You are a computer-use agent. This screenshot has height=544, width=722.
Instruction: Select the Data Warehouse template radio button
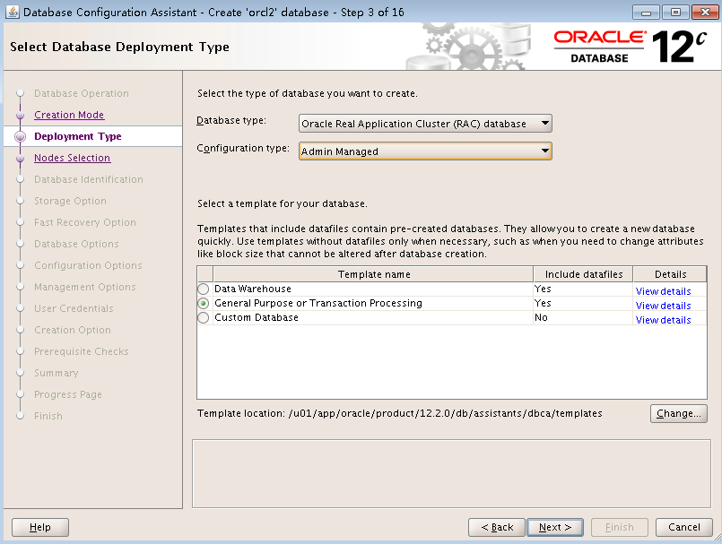pos(203,289)
